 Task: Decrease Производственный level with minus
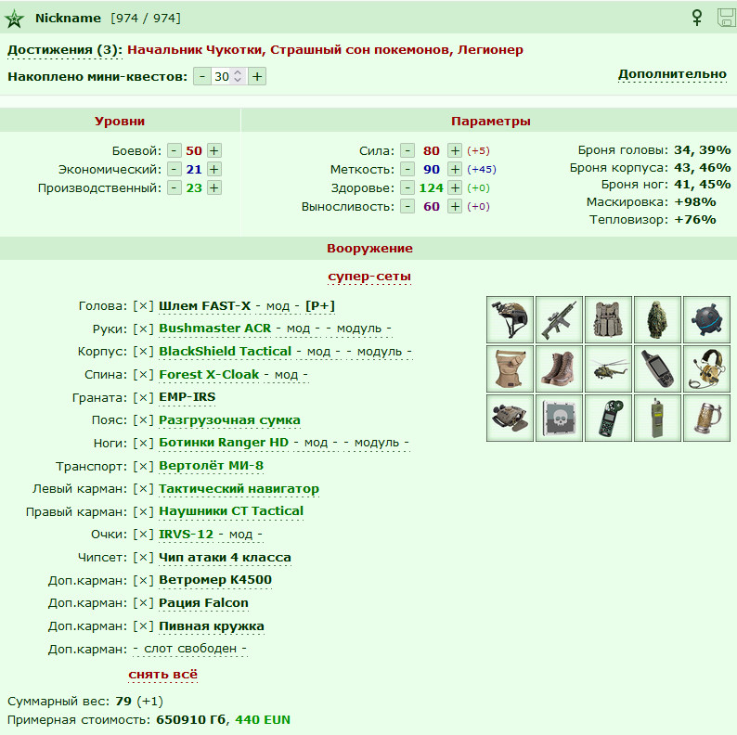[x=175, y=188]
